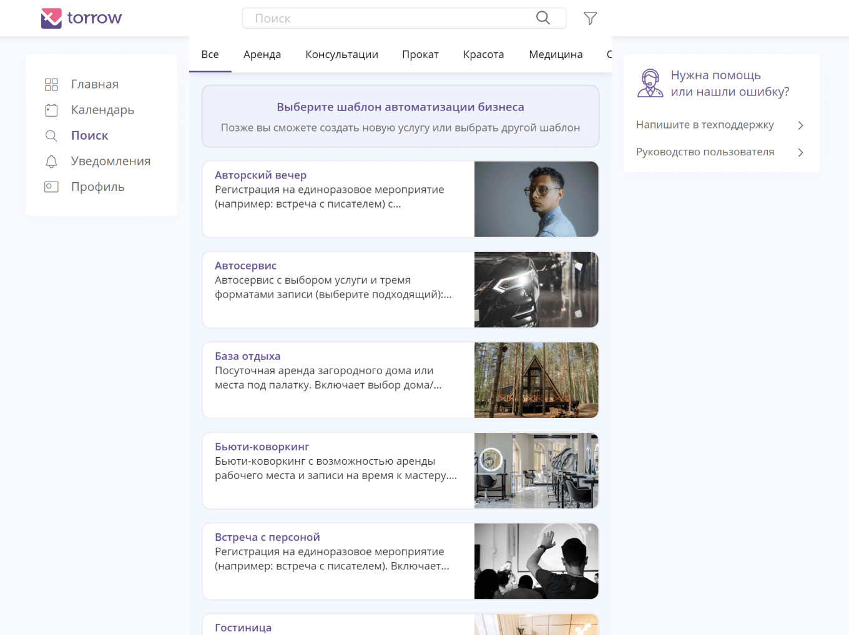This screenshot has width=849, height=635.
Task: Click the Календарь calendar icon
Action: click(51, 110)
